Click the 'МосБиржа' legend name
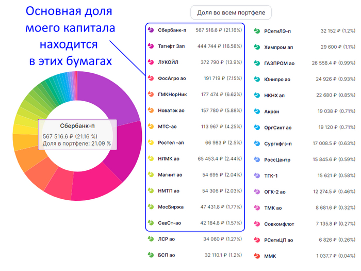The height and width of the screenshot is (271, 361). 171,207
